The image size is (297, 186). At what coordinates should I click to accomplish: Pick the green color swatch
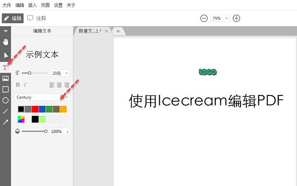[x=49, y=109]
